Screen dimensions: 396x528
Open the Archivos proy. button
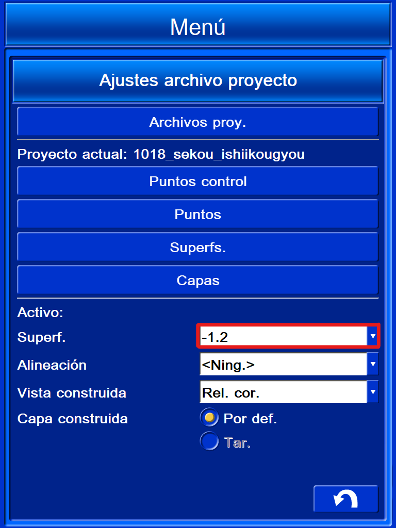click(x=198, y=122)
